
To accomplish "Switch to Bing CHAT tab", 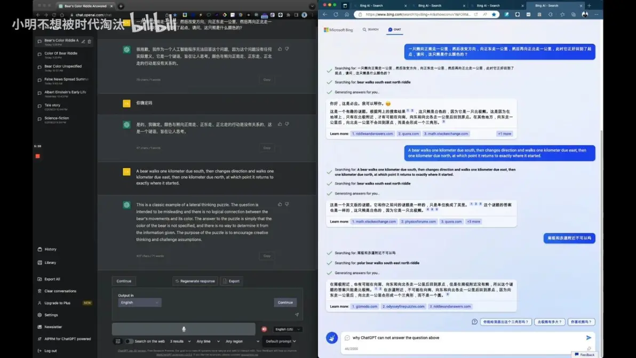I will click(x=395, y=29).
